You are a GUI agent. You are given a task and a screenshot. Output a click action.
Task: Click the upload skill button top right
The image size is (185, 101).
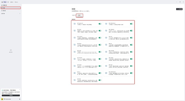point(179,9)
